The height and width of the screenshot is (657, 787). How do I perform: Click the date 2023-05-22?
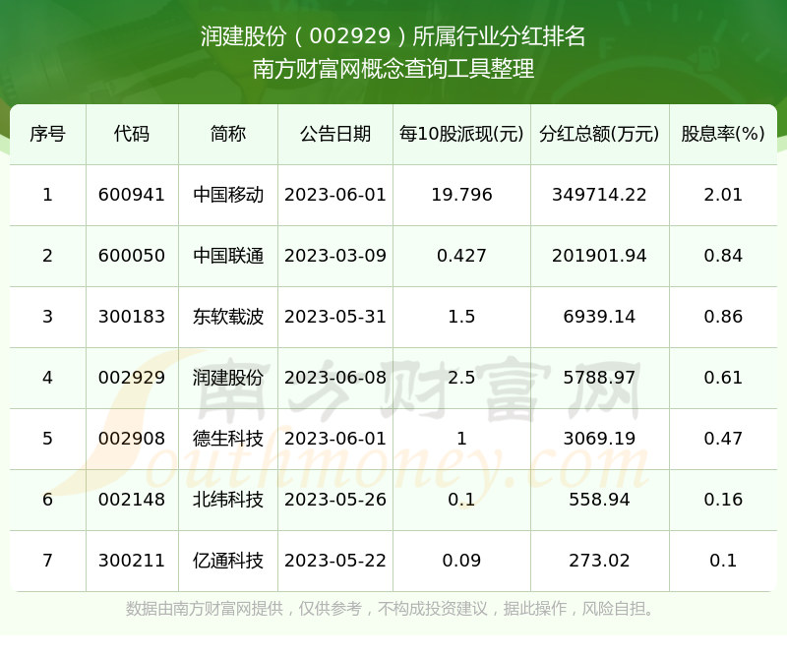[x=335, y=561]
